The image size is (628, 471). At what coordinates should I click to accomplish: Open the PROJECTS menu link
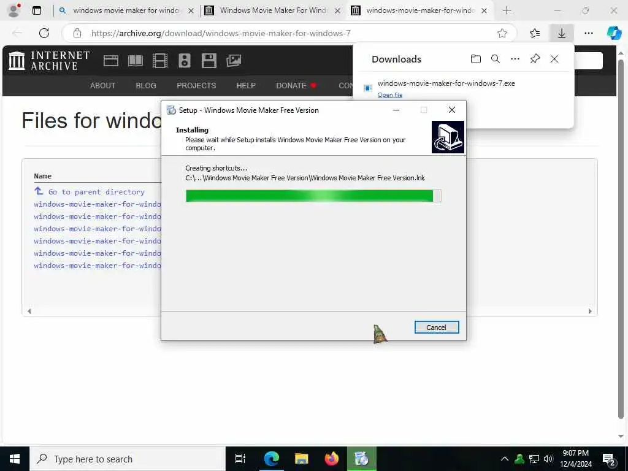pyautogui.click(x=196, y=86)
